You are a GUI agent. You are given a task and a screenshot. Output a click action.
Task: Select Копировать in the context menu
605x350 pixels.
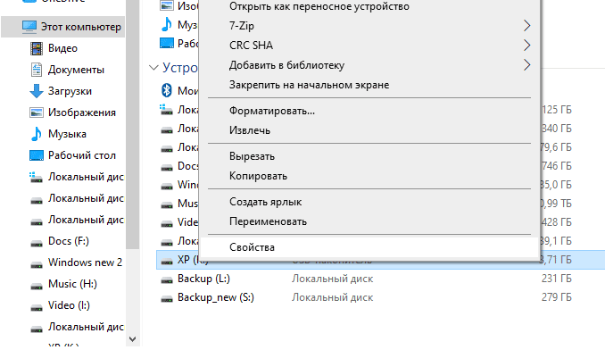click(x=369, y=176)
